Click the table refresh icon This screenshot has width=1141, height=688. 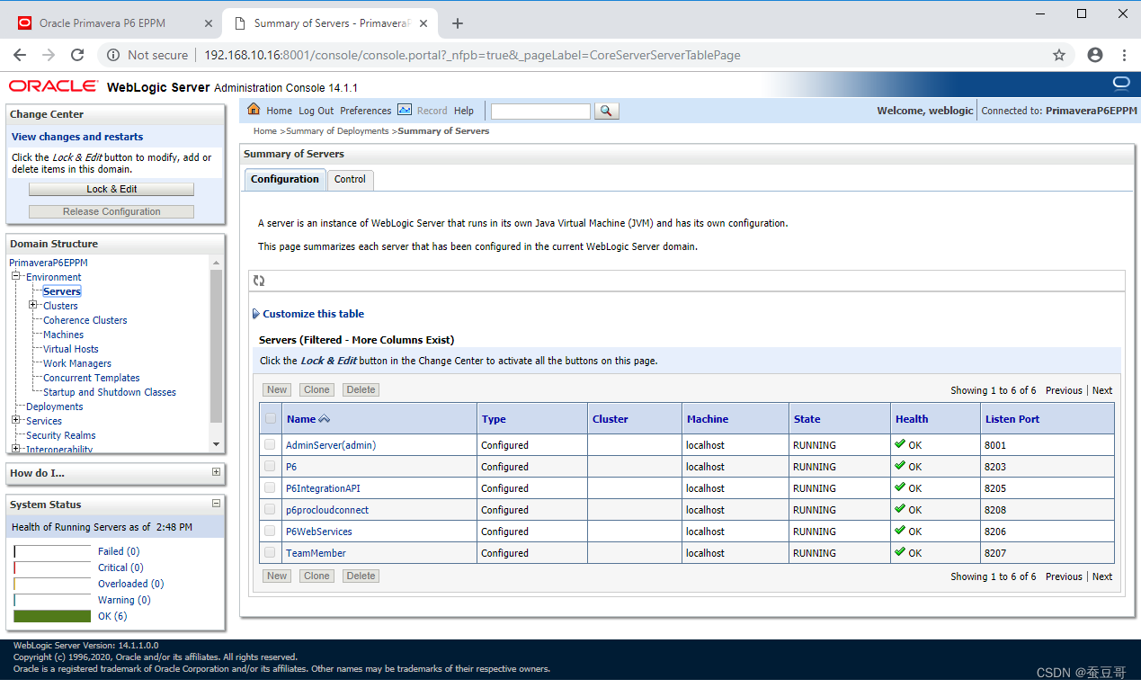[259, 281]
